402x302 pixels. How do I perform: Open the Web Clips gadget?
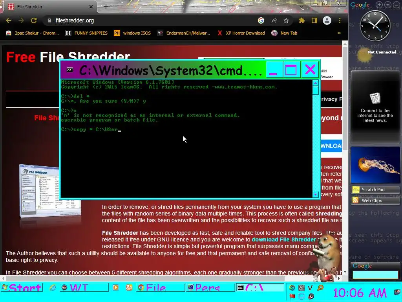pyautogui.click(x=375, y=201)
